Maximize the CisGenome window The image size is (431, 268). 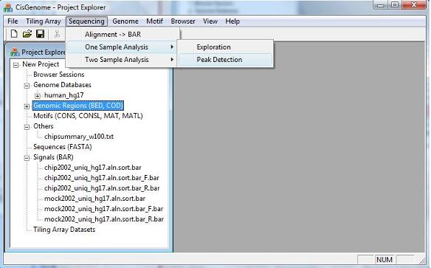pos(395,4)
